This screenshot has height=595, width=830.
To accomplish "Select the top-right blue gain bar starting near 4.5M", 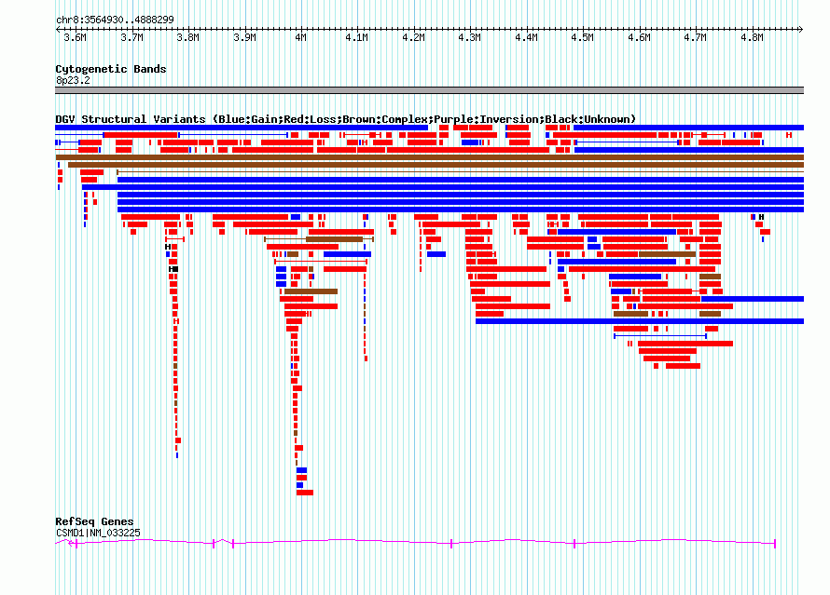I will point(688,128).
